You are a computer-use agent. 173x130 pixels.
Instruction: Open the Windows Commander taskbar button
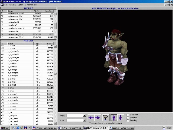[x=45, y=128]
